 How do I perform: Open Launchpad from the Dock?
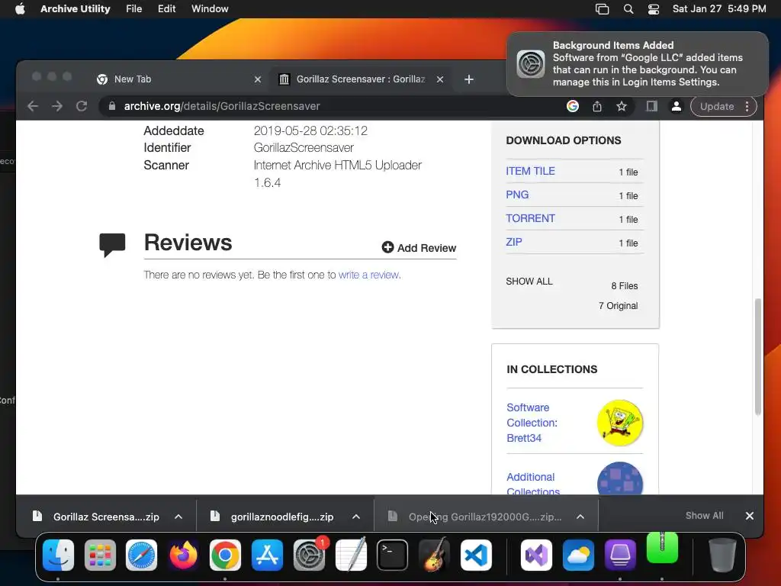[100, 555]
